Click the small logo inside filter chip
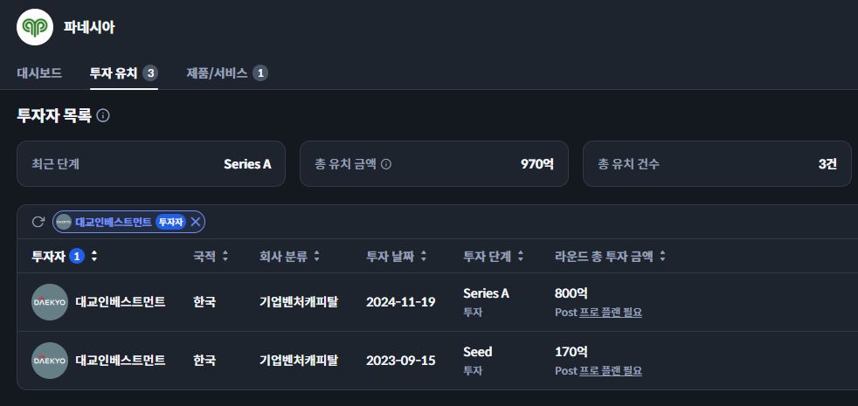Screen dimensions: 858x406 pos(64,222)
